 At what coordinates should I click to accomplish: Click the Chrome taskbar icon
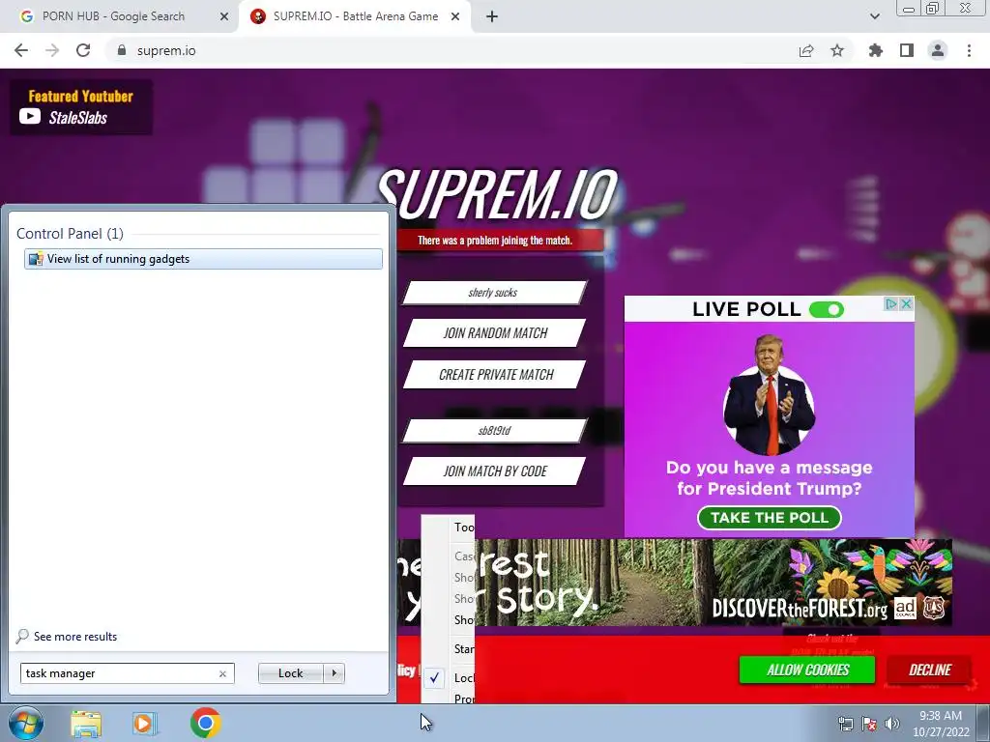205,723
